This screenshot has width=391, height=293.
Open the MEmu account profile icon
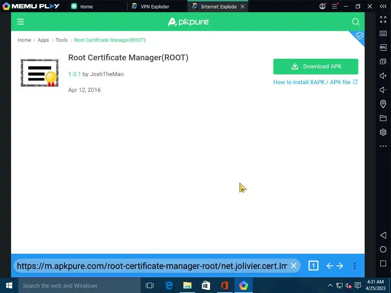(322, 6)
